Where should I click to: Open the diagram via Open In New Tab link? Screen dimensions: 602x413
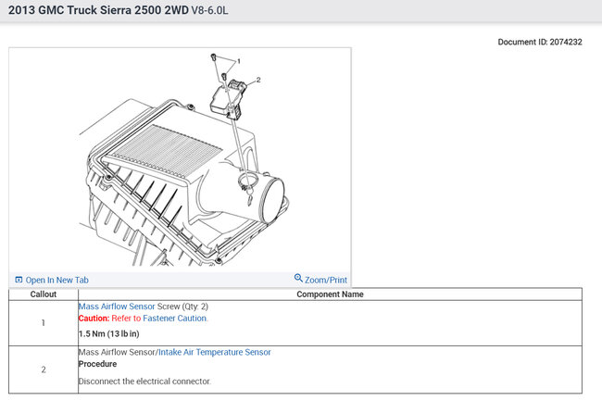pos(56,281)
